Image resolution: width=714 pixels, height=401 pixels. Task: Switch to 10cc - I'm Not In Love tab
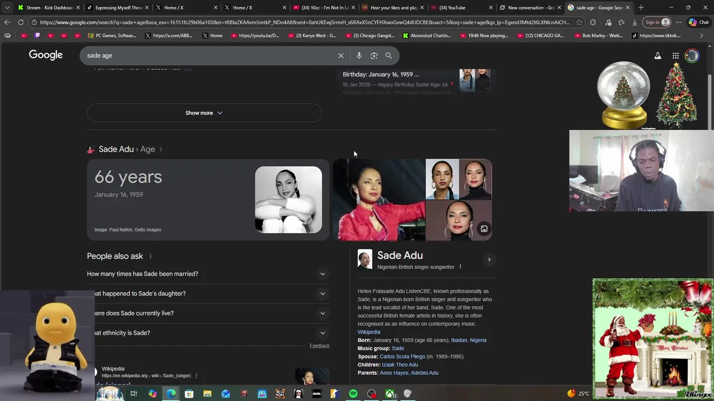tap(324, 7)
